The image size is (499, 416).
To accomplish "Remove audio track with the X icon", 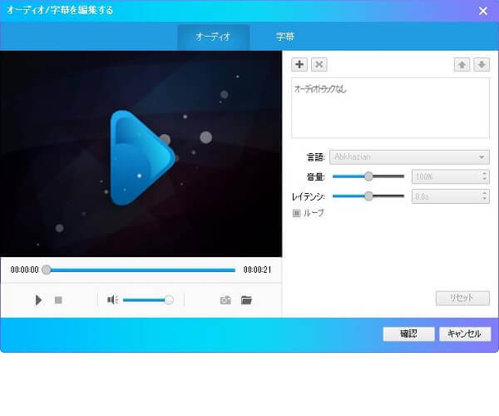I will (x=319, y=65).
